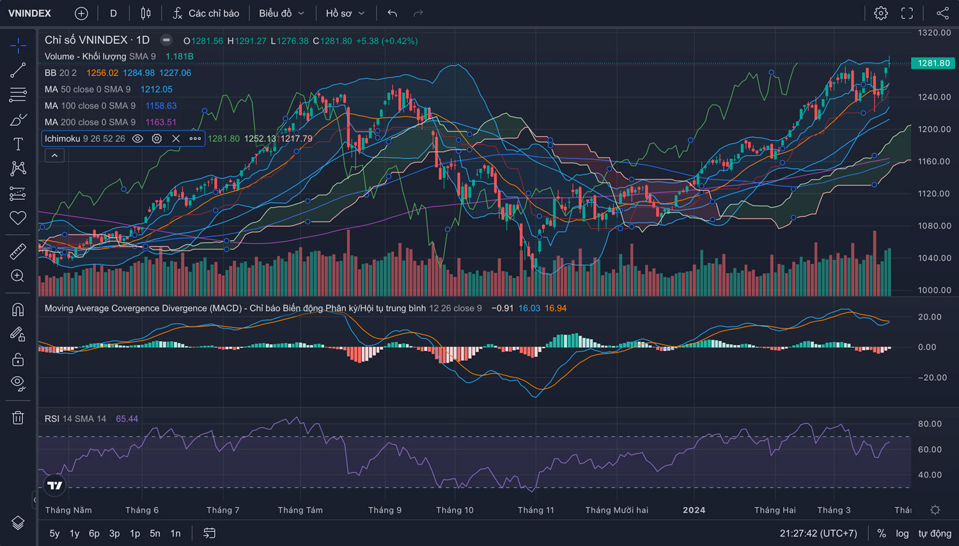
Task: Enter fullscreen mode
Action: 907,13
